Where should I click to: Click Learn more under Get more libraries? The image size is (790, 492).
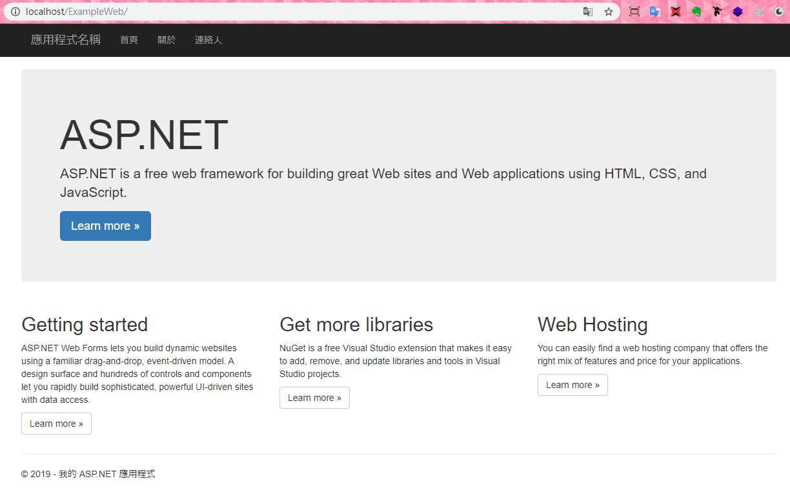(x=314, y=398)
